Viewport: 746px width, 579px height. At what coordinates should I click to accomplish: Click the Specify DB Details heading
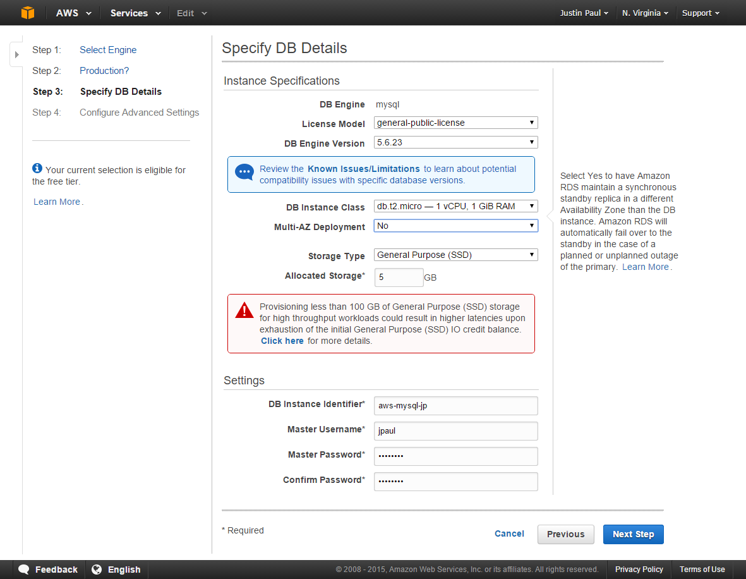[x=284, y=48]
